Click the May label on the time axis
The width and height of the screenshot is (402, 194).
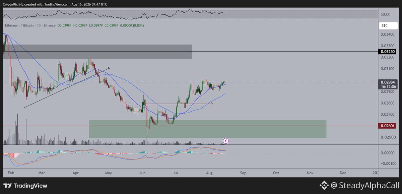click(x=109, y=173)
